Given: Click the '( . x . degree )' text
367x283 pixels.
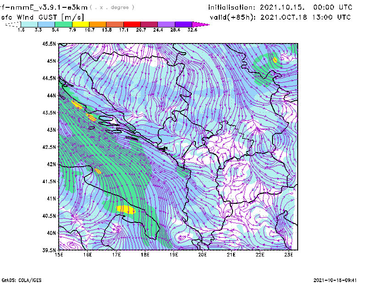Looking at the screenshot, I should pos(112,7).
